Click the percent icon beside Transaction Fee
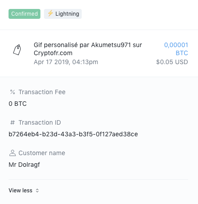This screenshot has width=198, height=204. click(13, 92)
